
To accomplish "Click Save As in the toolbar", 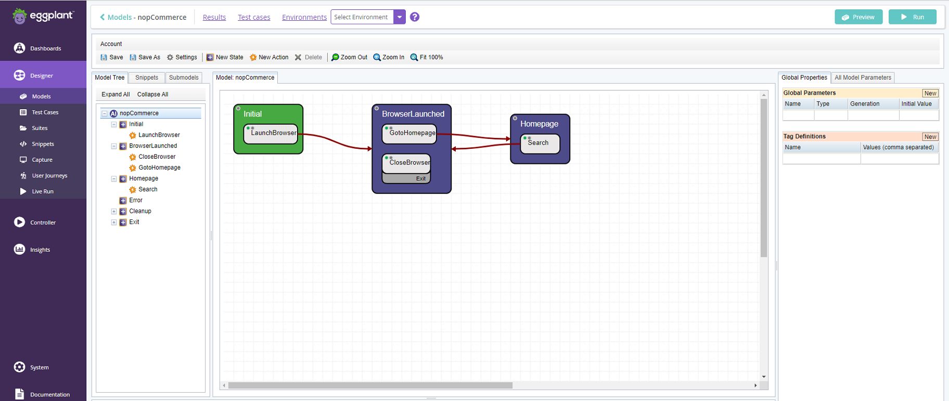I will click(x=145, y=57).
